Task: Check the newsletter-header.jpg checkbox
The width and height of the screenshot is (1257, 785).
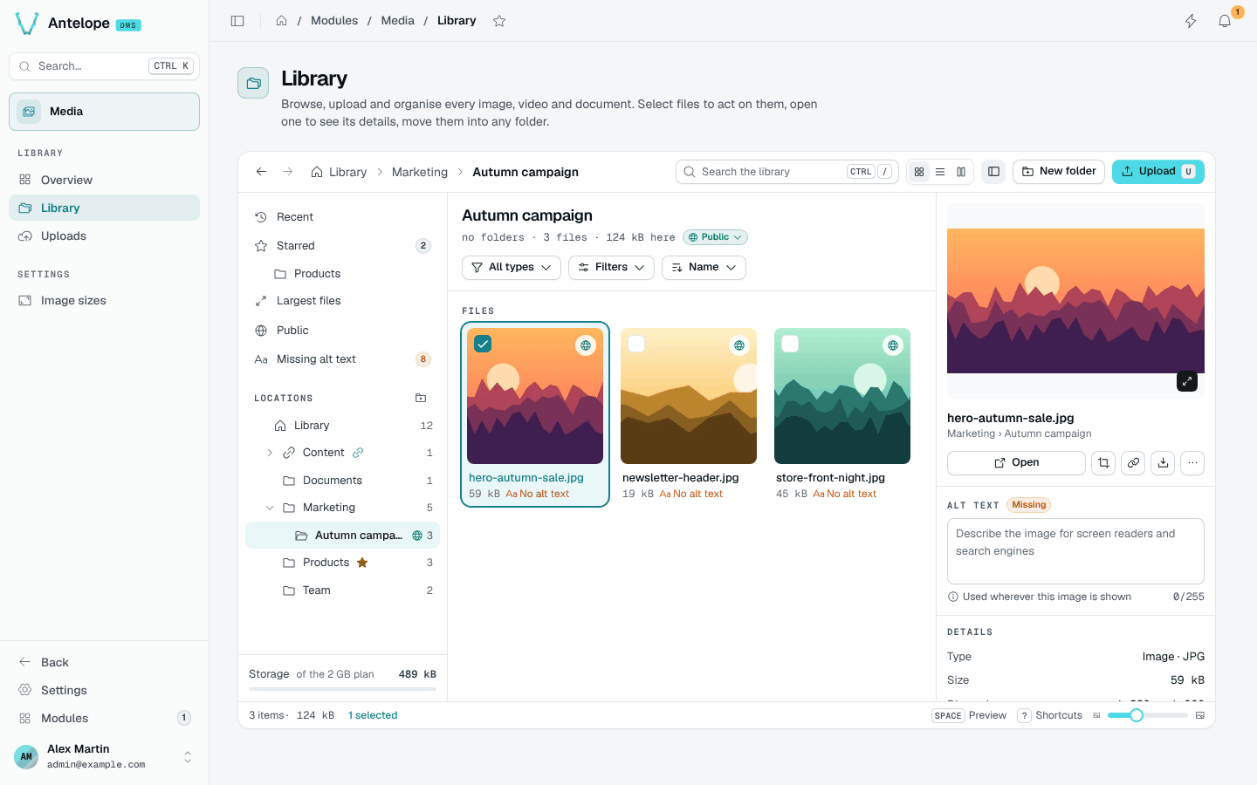Action: (636, 344)
